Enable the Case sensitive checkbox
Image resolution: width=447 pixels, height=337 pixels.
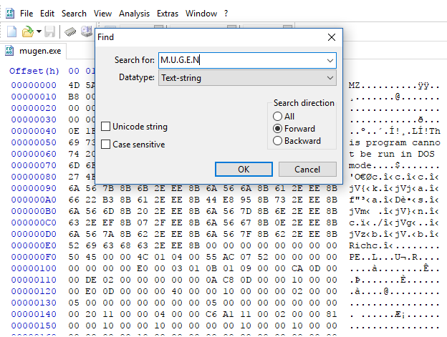click(x=106, y=145)
